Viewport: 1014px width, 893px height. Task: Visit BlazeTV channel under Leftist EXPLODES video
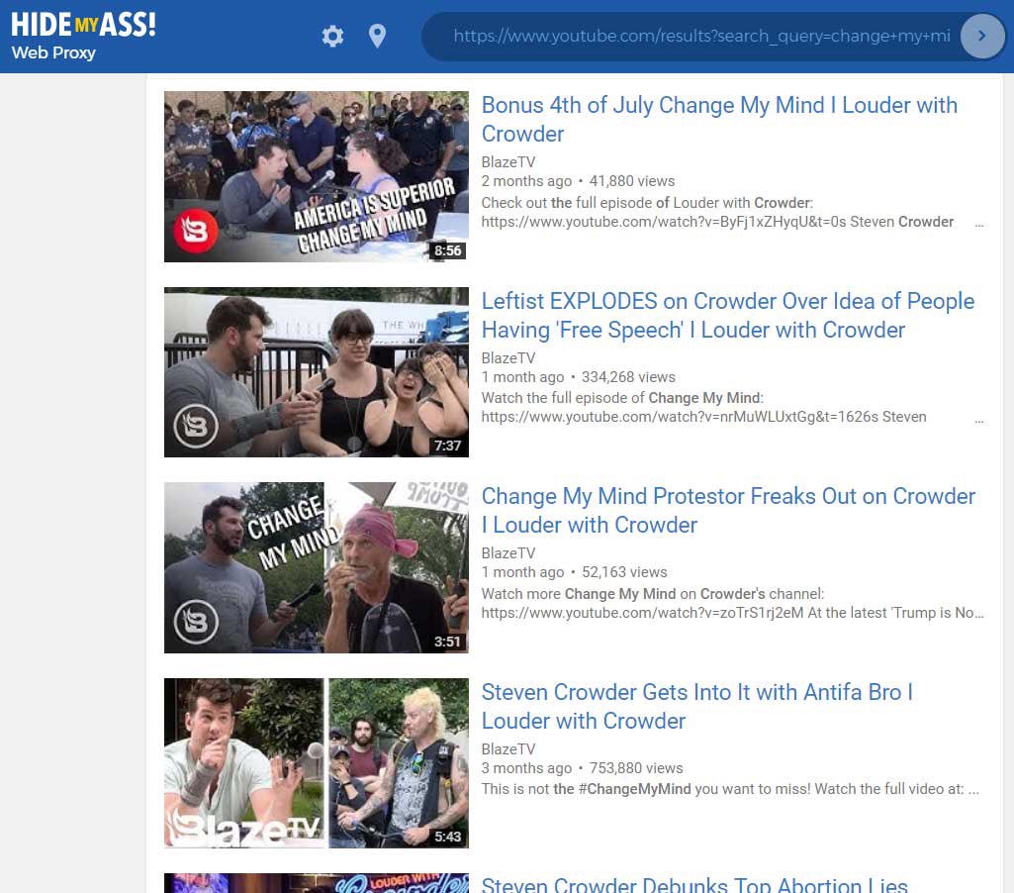(508, 357)
